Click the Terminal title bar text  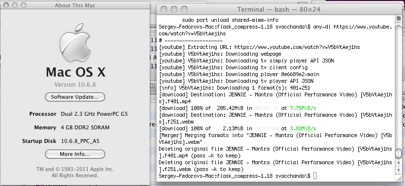coord(279,10)
